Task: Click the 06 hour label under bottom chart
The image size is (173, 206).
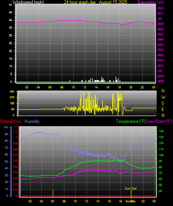Action: (x=52, y=201)
